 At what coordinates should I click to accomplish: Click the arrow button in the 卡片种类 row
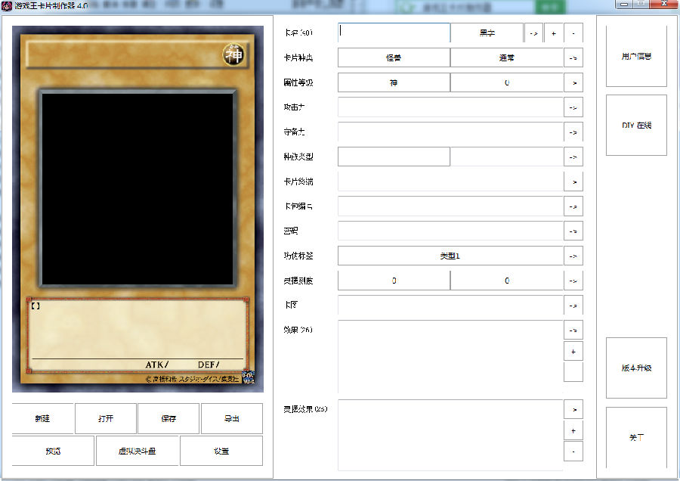click(573, 57)
